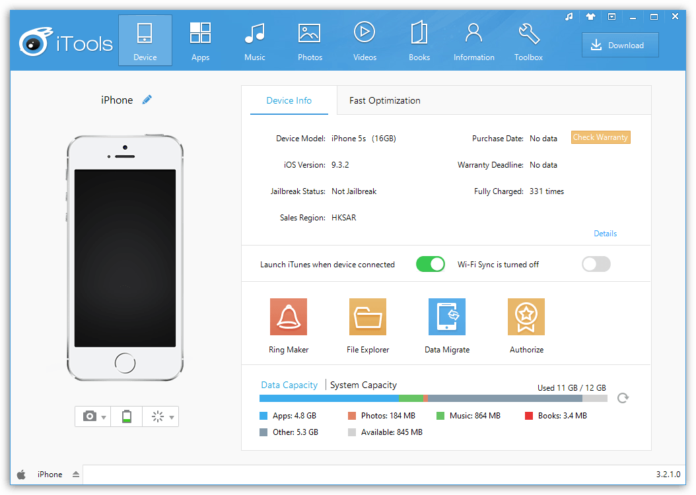Open the Books section
The height and width of the screenshot is (495, 696).
(419, 41)
